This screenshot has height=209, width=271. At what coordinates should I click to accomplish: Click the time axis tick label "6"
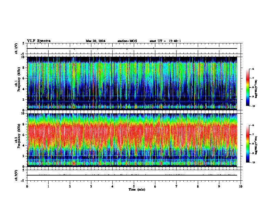[155, 186]
